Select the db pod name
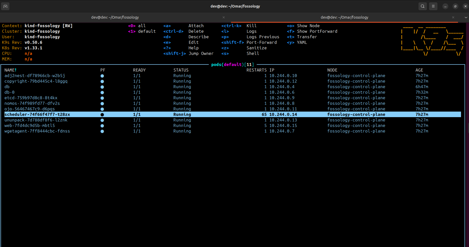Image resolution: width=469 pixels, height=247 pixels. 7,87
